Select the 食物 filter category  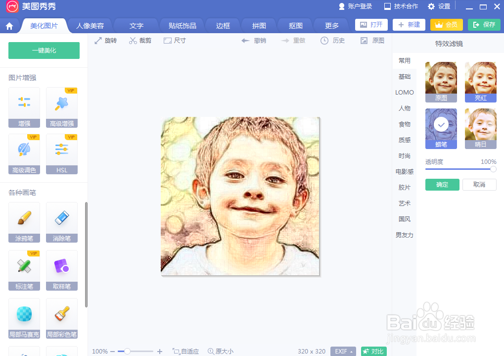405,124
